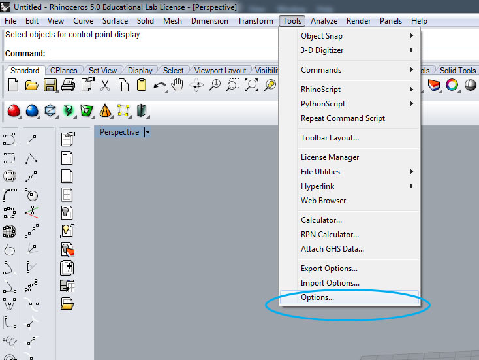Select the Rotate view tool
This screenshot has width=479, height=360.
[196, 85]
